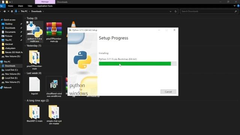240x135 pixels.
Task: Open Explorer help icon
Action: pyautogui.click(x=238, y=6)
